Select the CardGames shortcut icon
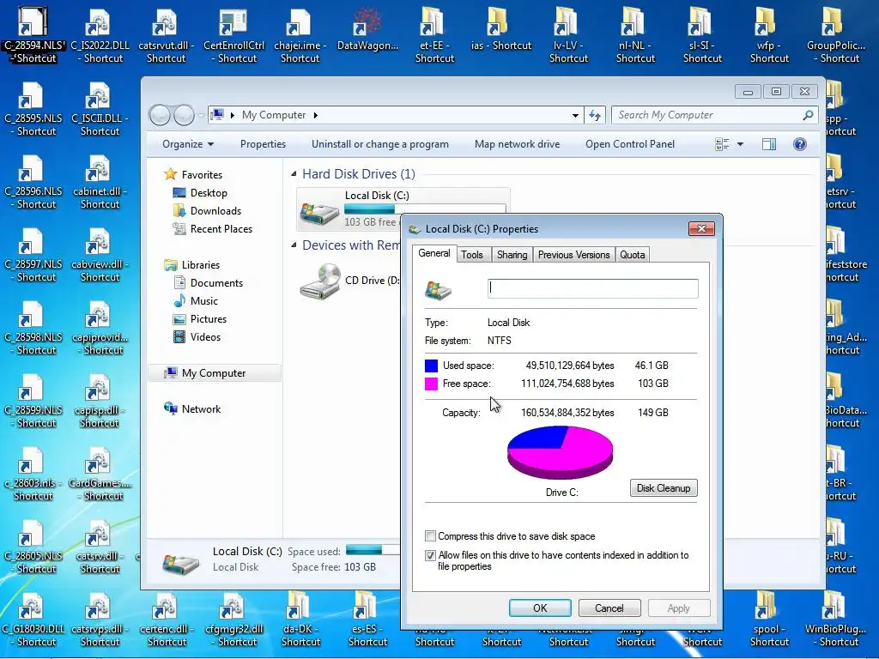This screenshot has height=659, width=879. coord(100,473)
